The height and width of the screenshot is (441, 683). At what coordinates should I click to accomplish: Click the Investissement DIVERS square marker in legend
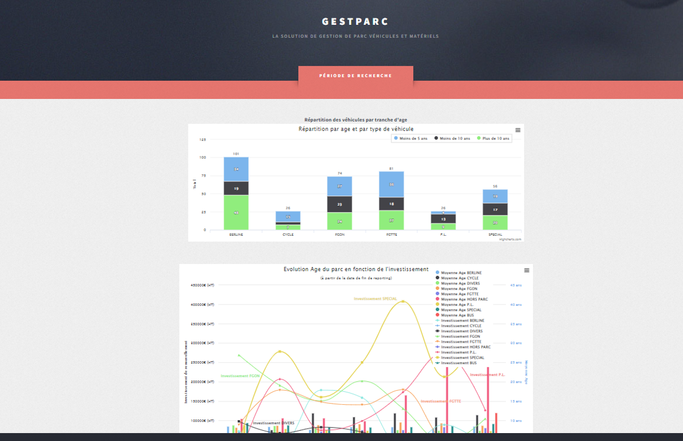tap(437, 331)
